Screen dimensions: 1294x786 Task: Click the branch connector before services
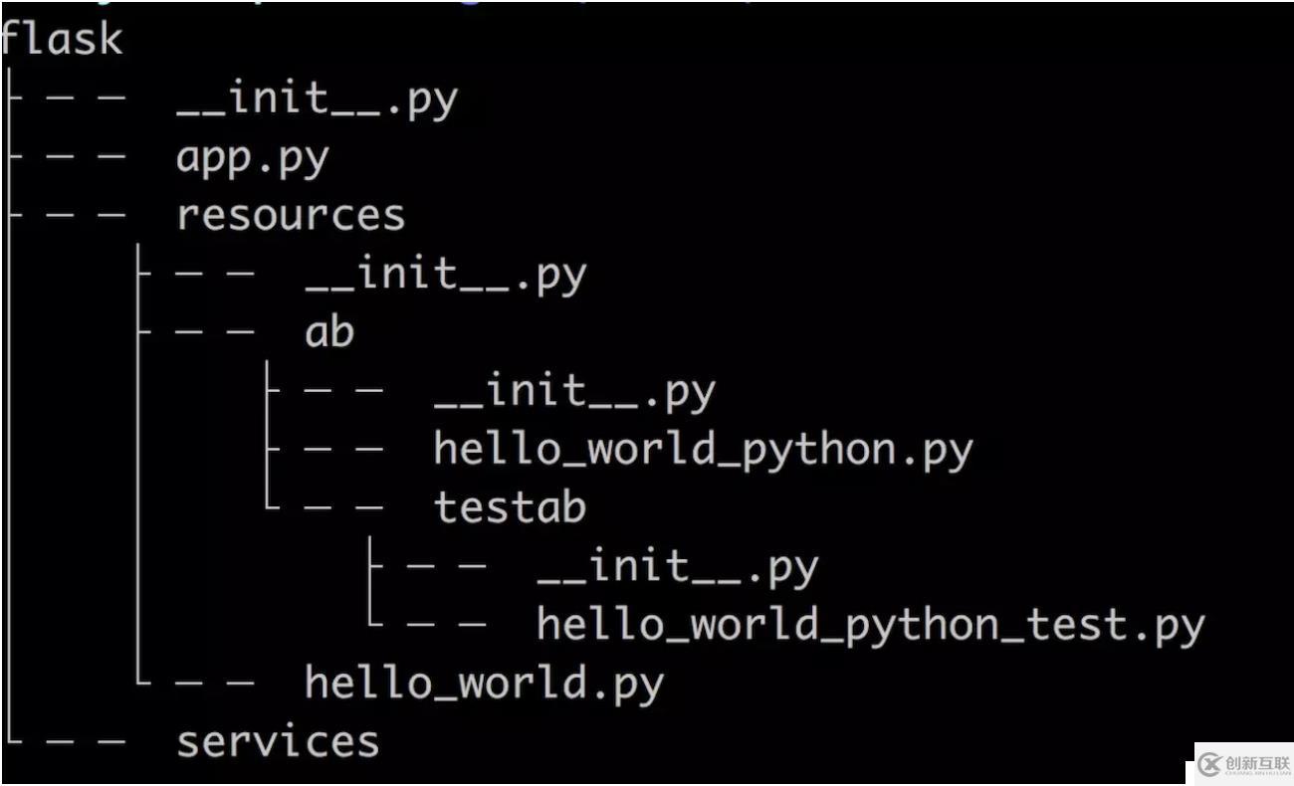(66, 740)
